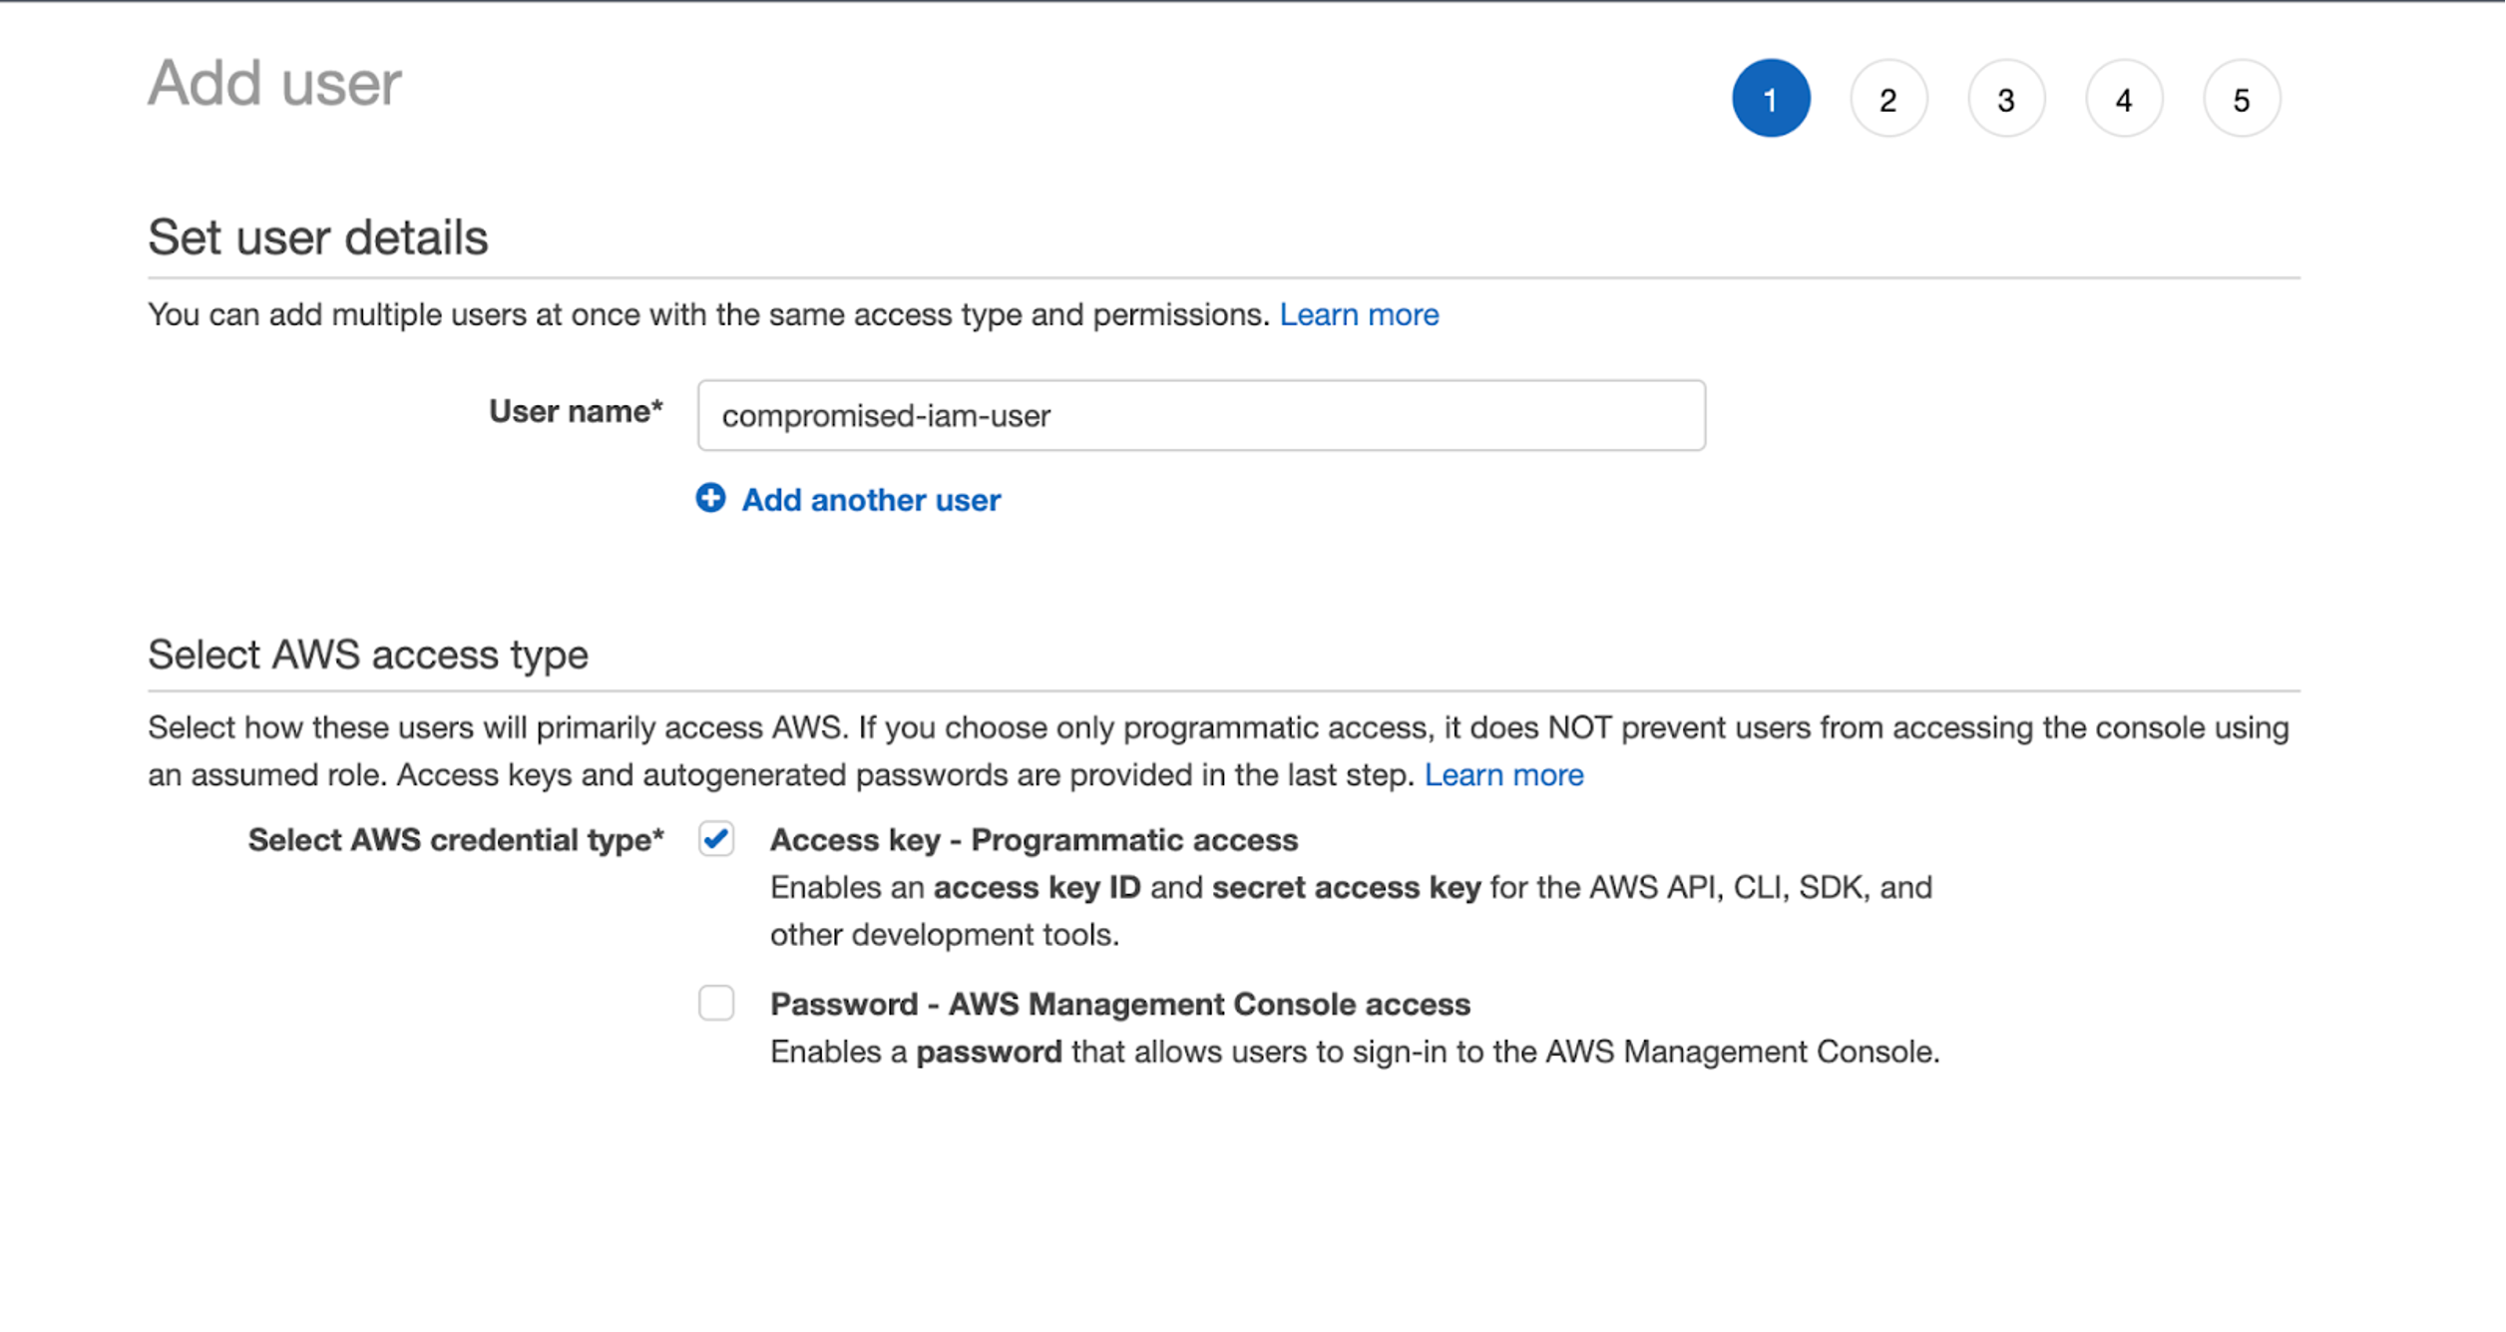The image size is (2506, 1332).
Task: Select wizard step 3 circle
Action: coord(2006,99)
